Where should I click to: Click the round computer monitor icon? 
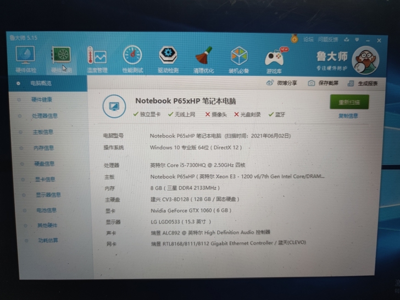pos(114,106)
